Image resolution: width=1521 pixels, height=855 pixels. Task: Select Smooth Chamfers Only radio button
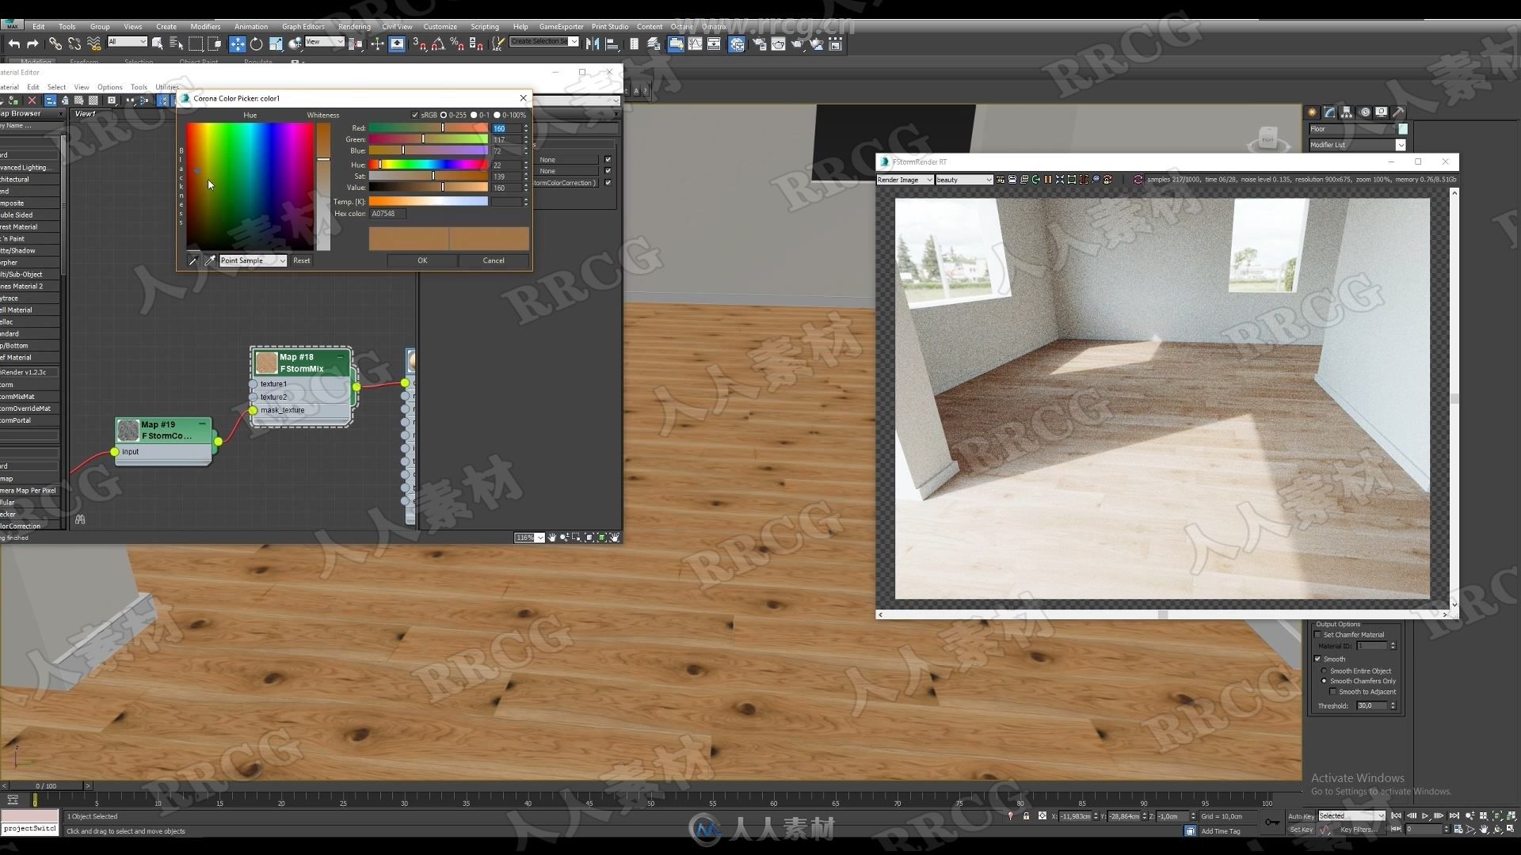click(x=1324, y=681)
